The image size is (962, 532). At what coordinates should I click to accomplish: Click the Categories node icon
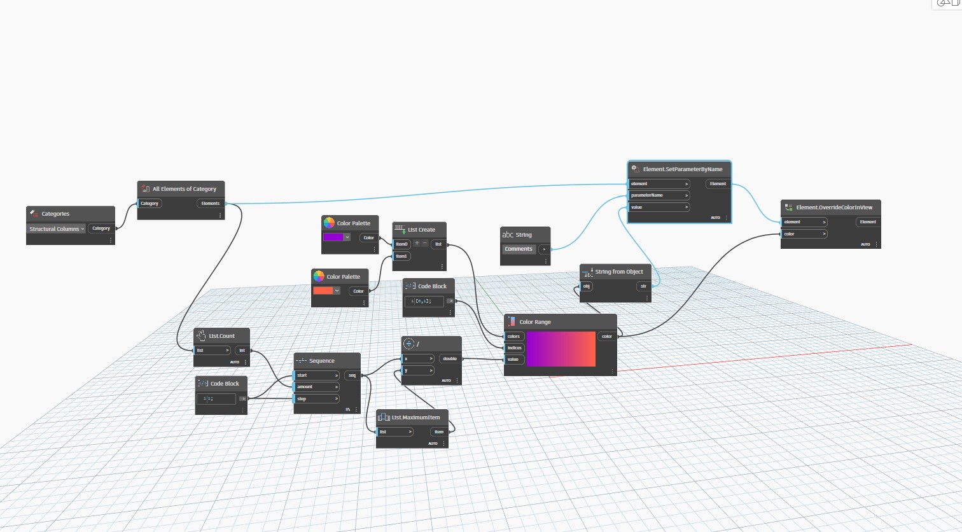coord(34,214)
